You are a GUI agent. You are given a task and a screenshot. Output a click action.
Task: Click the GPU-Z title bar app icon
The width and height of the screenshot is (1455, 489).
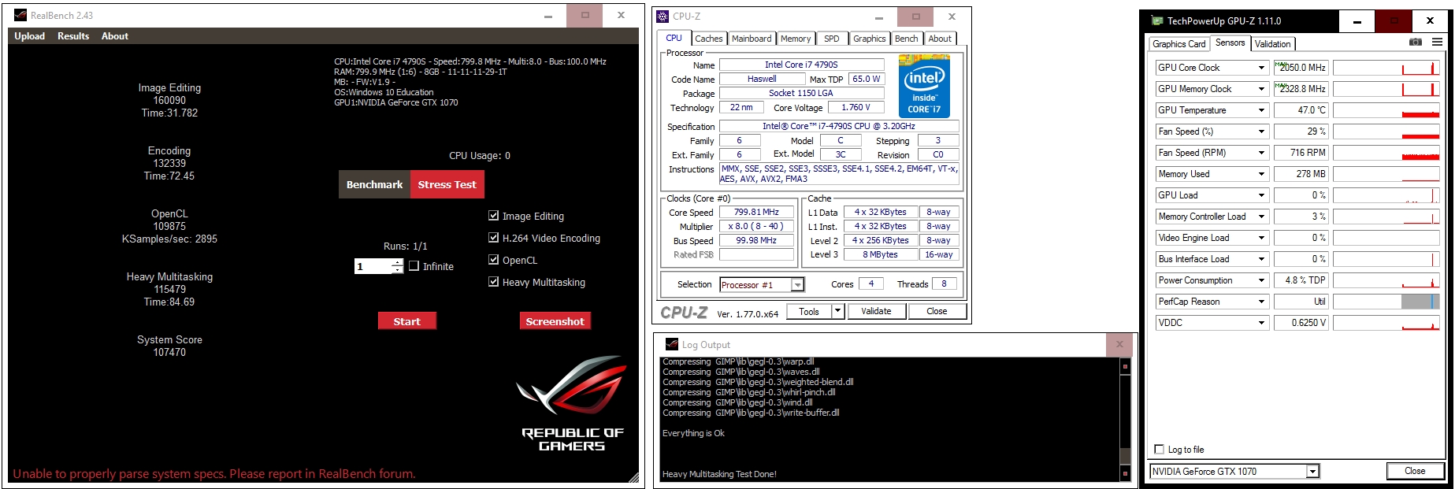pos(1157,21)
